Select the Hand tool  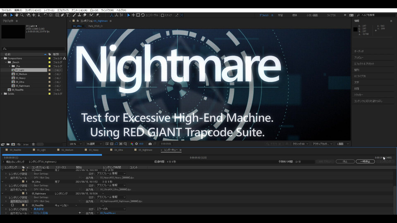[x=17, y=15]
